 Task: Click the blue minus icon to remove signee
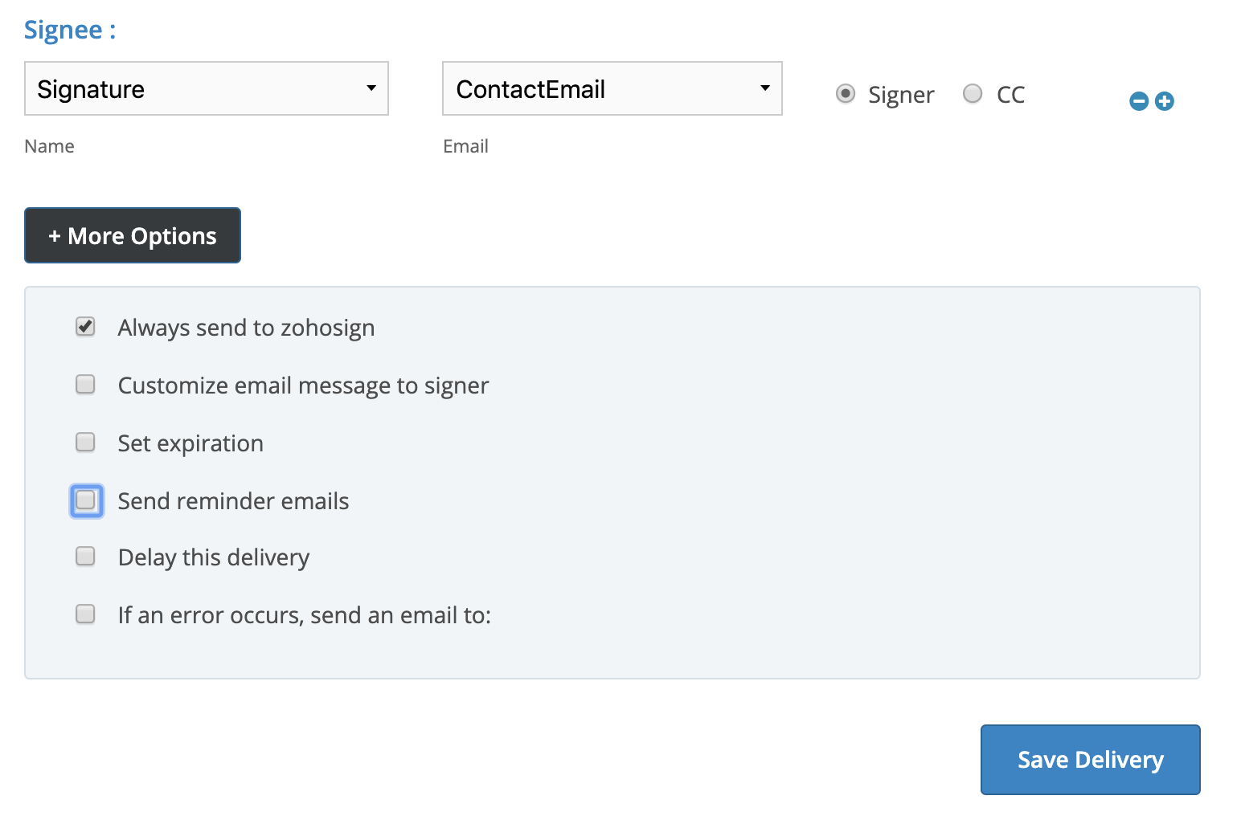click(1139, 101)
